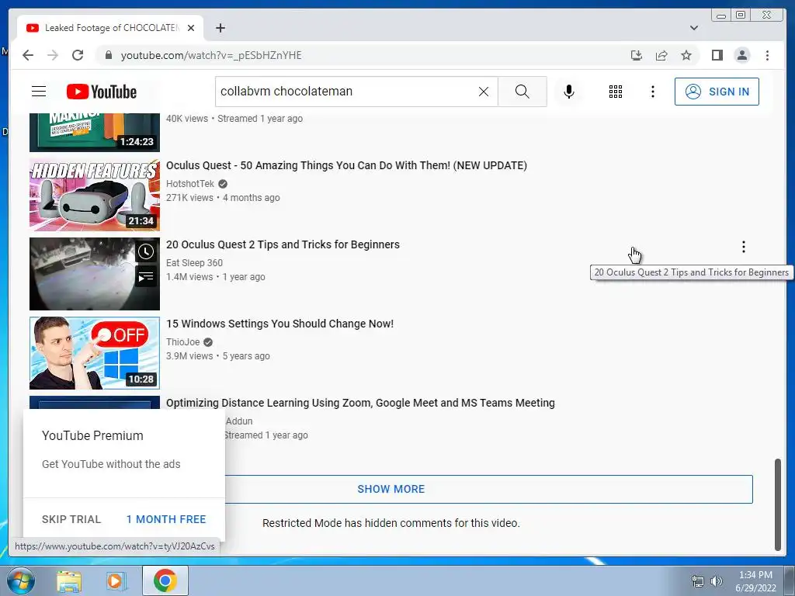The image size is (795, 596).
Task: Open the YouTube apps grid
Action: (616, 92)
